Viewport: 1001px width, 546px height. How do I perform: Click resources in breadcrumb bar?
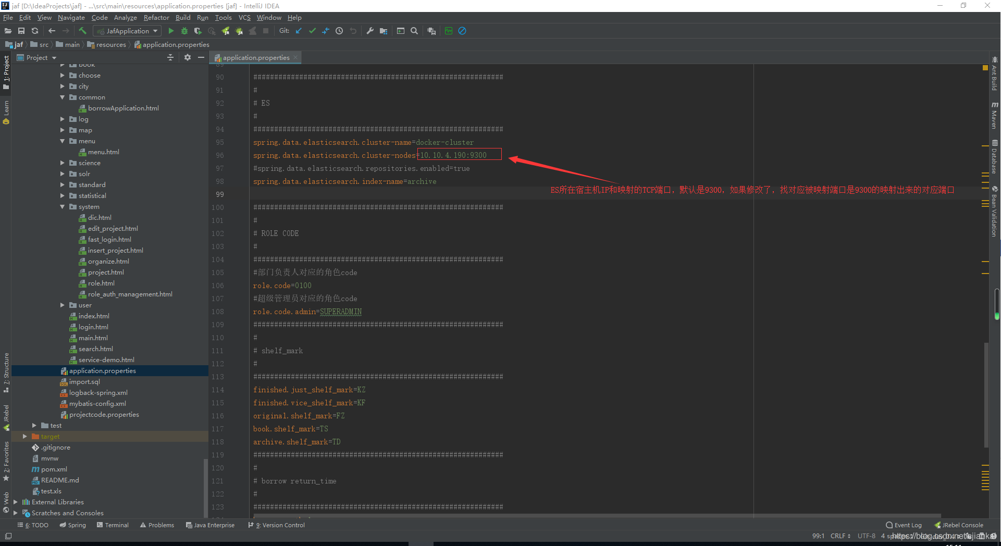tap(110, 45)
